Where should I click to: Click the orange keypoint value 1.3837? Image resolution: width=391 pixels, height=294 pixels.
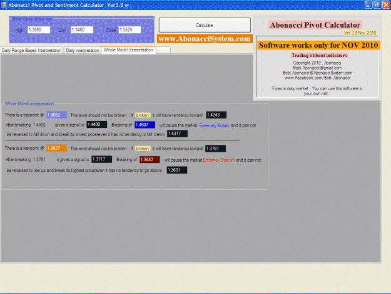(56, 148)
